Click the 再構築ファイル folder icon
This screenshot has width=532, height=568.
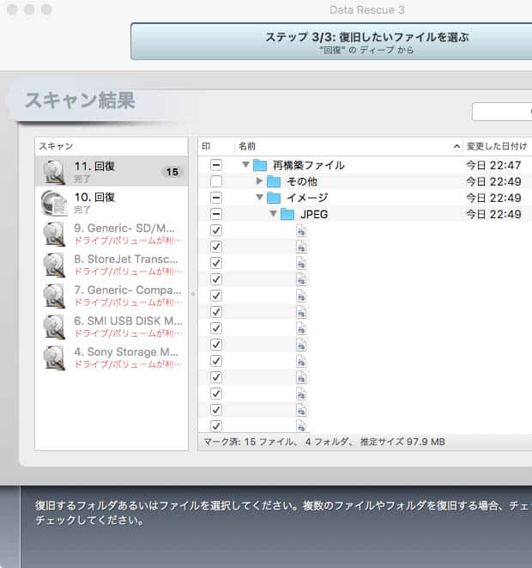point(260,165)
